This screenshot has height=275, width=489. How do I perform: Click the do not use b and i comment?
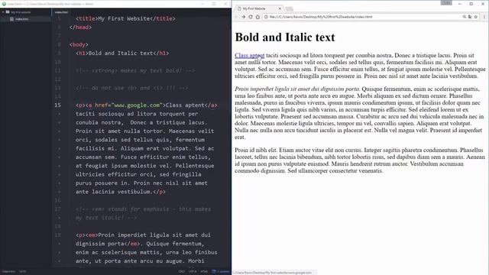(x=132, y=89)
